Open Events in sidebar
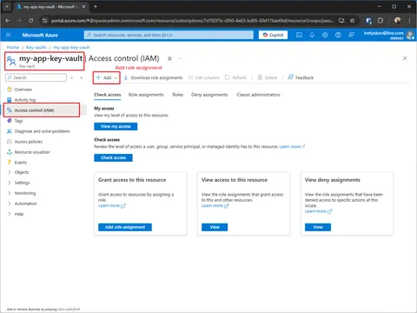The image size is (417, 313). [x=21, y=163]
